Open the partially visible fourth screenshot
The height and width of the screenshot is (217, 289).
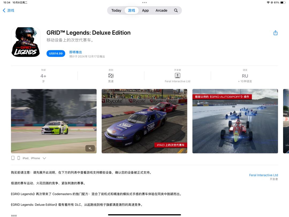click(x=286, y=121)
